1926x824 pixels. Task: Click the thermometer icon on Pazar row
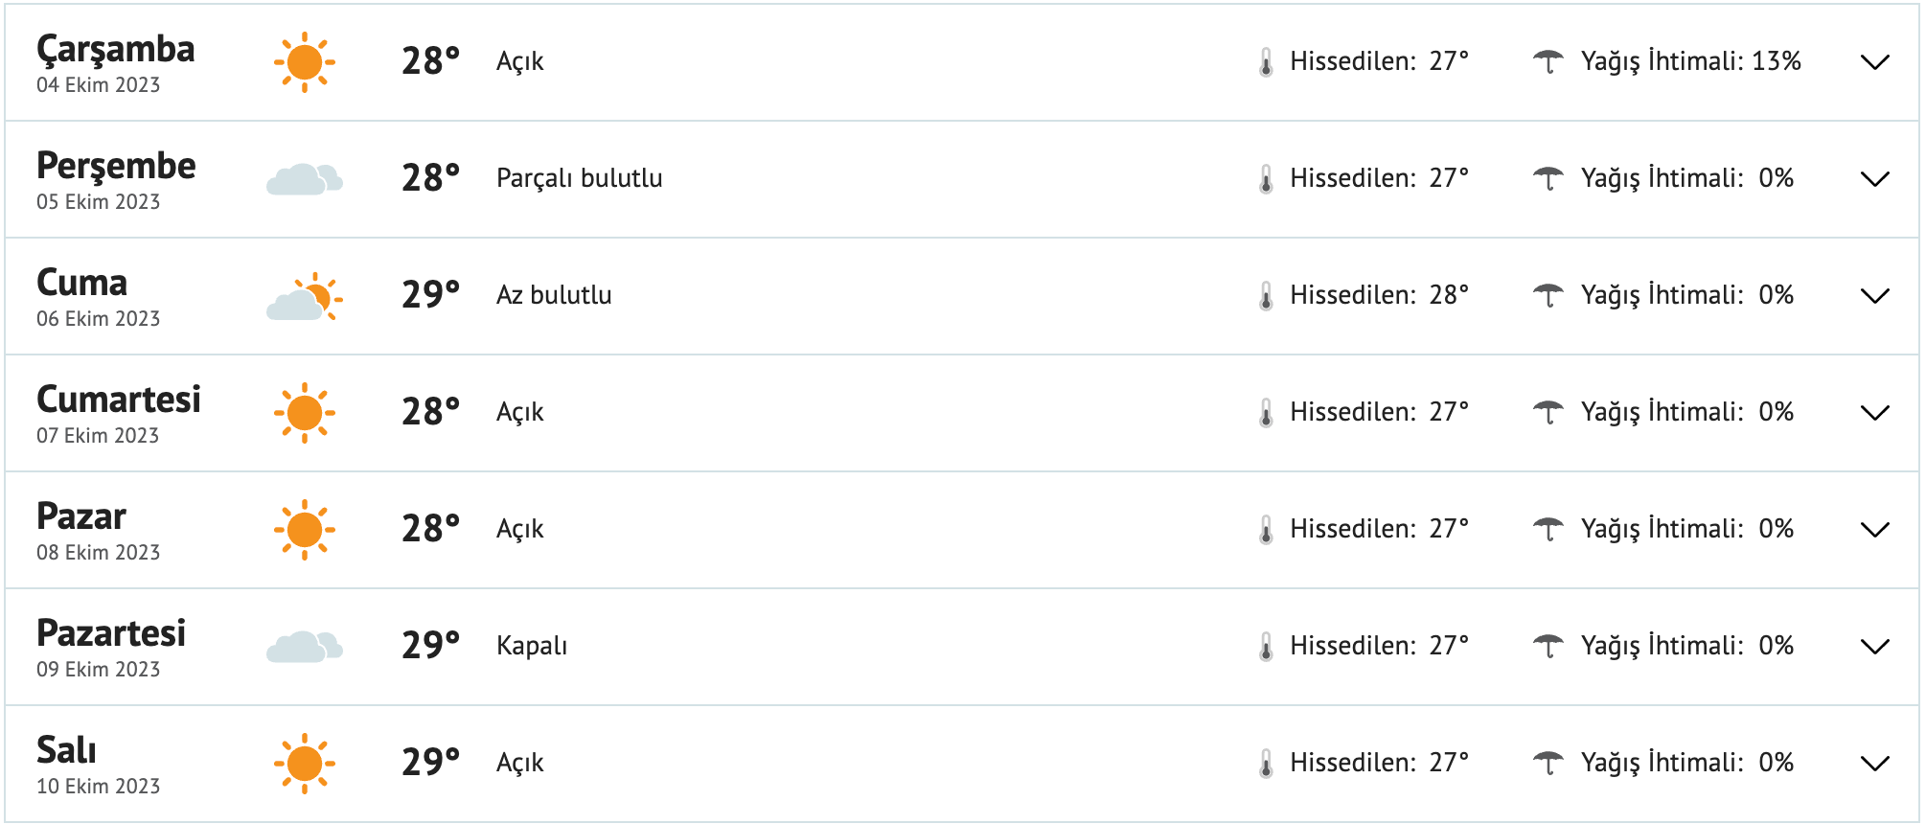[x=1267, y=528]
